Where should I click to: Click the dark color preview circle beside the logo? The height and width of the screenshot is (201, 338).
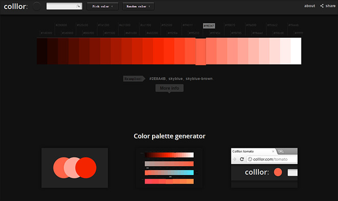37,6
